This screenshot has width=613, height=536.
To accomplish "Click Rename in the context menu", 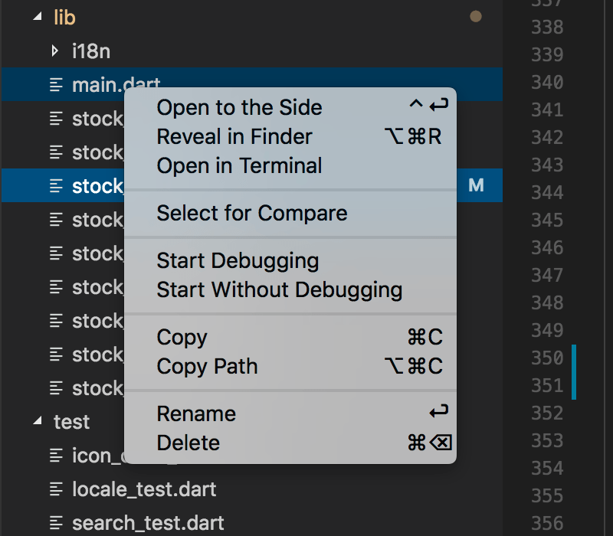I will 196,414.
